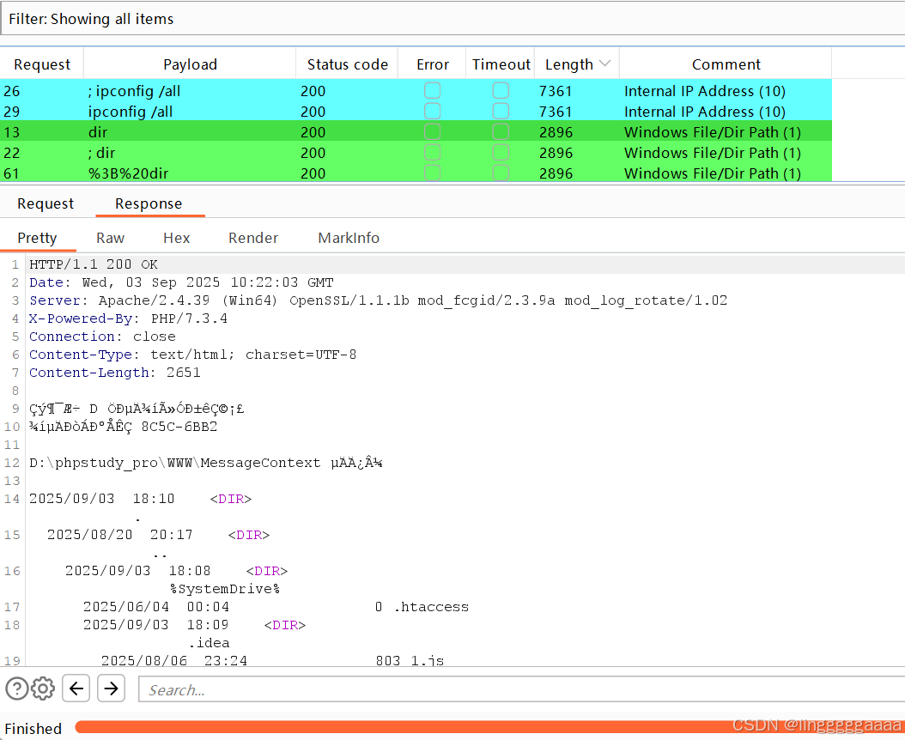Go to previous search match arrow
This screenshot has height=740, width=905.
76,688
